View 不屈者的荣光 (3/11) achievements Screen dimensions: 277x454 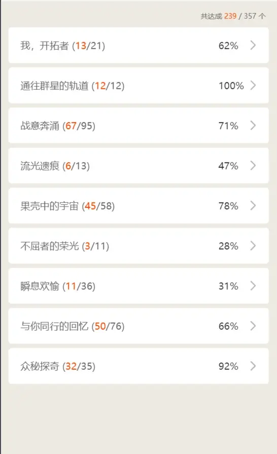[x=138, y=246]
